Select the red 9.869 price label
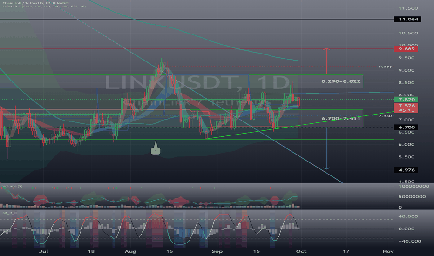The image size is (434, 256). (406, 49)
